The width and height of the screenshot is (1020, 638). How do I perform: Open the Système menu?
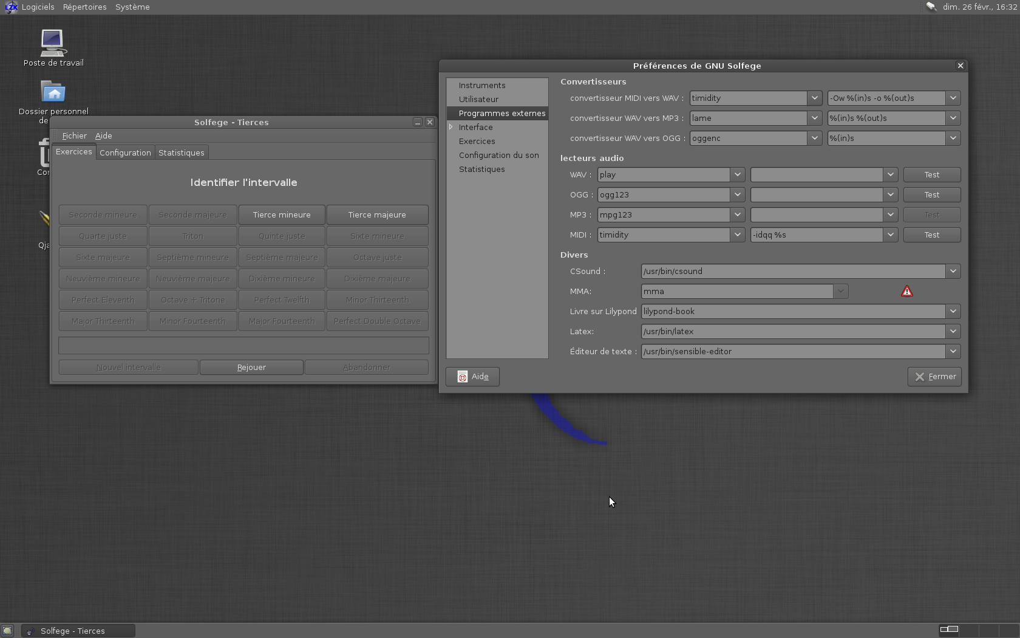(132, 7)
